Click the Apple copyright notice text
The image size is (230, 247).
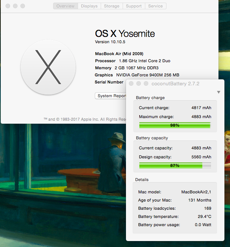[85, 119]
